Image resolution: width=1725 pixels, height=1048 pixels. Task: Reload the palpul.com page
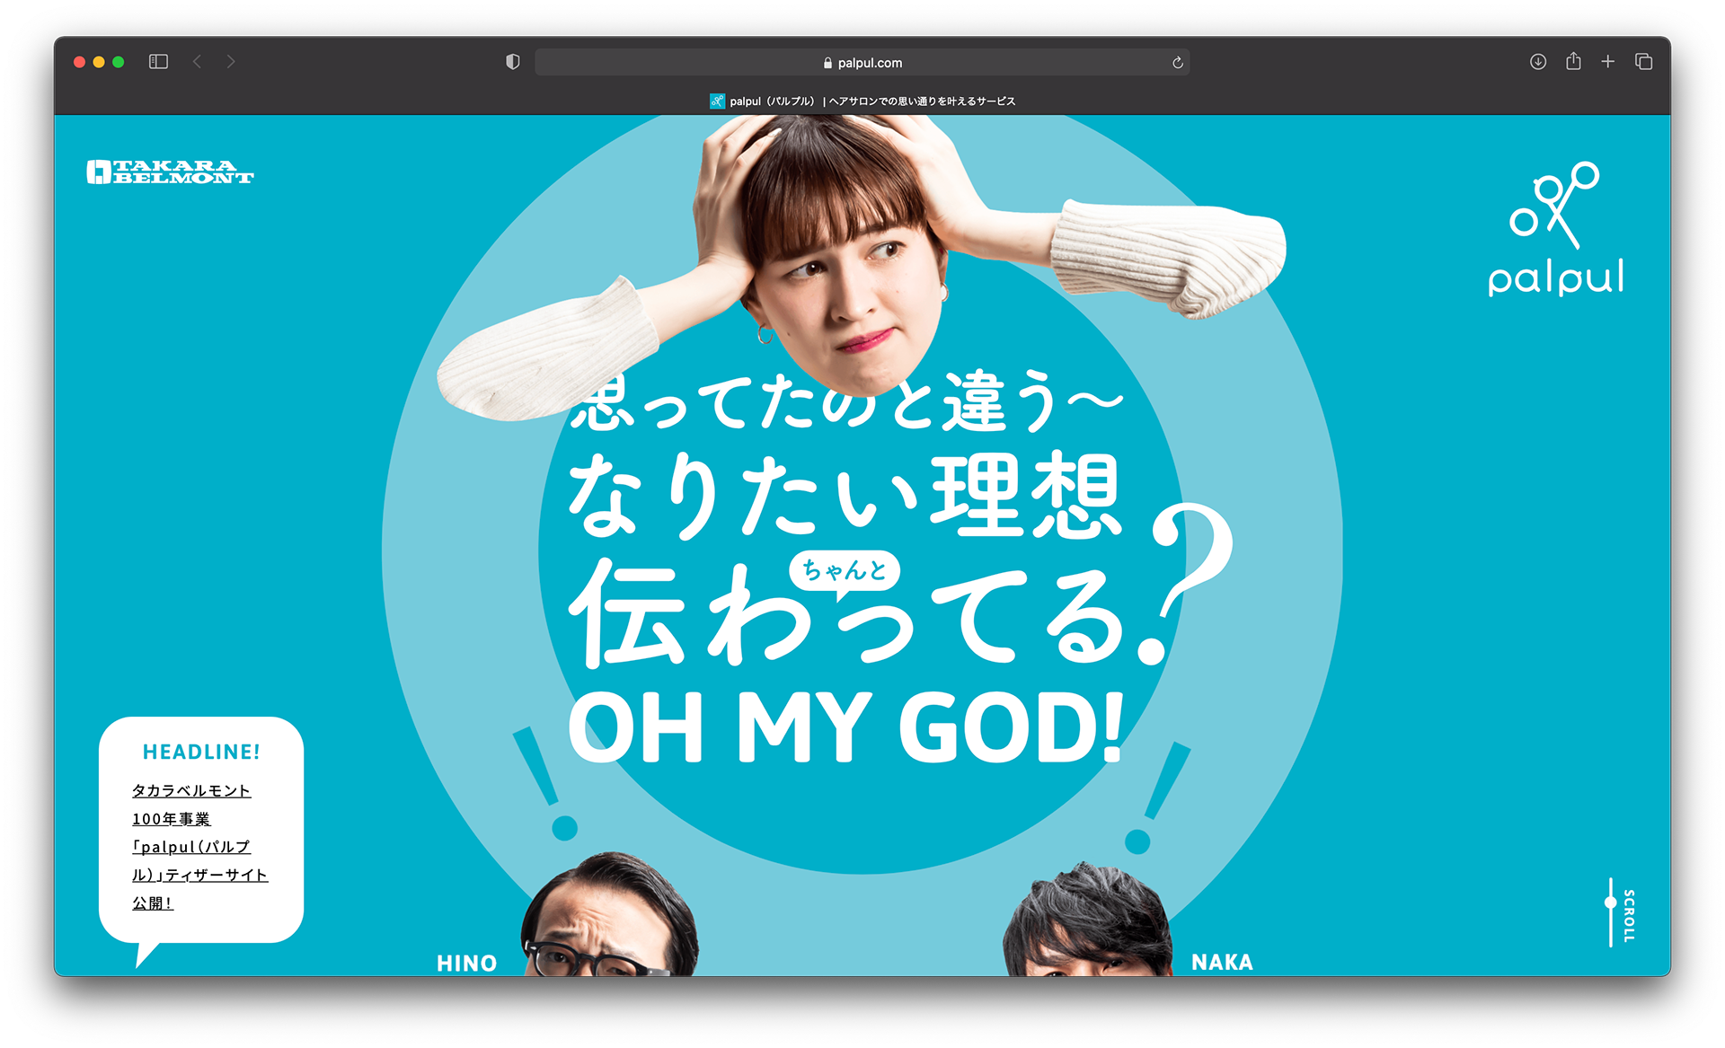tap(1177, 63)
